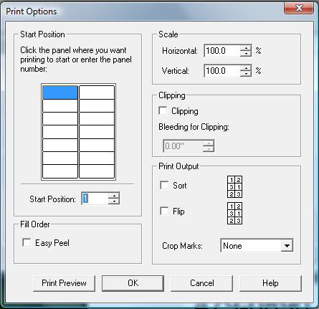319x309 pixels.
Task: Select the top-right label panel
Action: [x=97, y=92]
